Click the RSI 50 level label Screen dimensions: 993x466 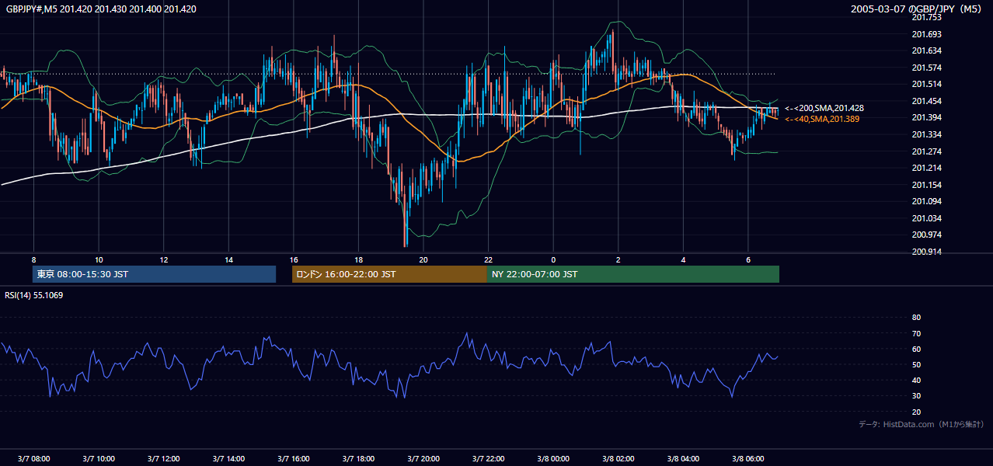[916, 364]
